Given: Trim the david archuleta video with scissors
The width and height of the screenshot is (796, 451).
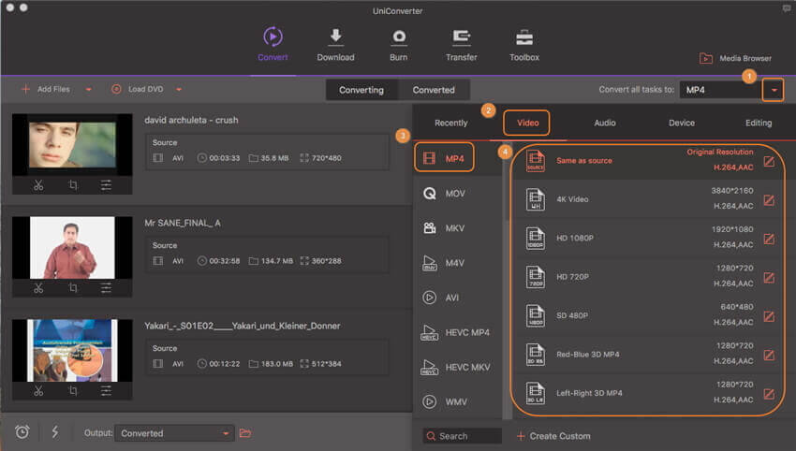Looking at the screenshot, I should coord(38,185).
